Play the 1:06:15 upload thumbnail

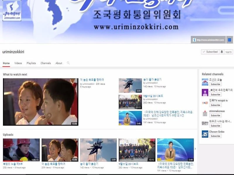coord(21,150)
